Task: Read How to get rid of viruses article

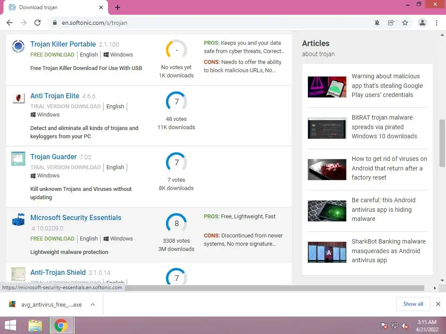Action: pos(389,168)
